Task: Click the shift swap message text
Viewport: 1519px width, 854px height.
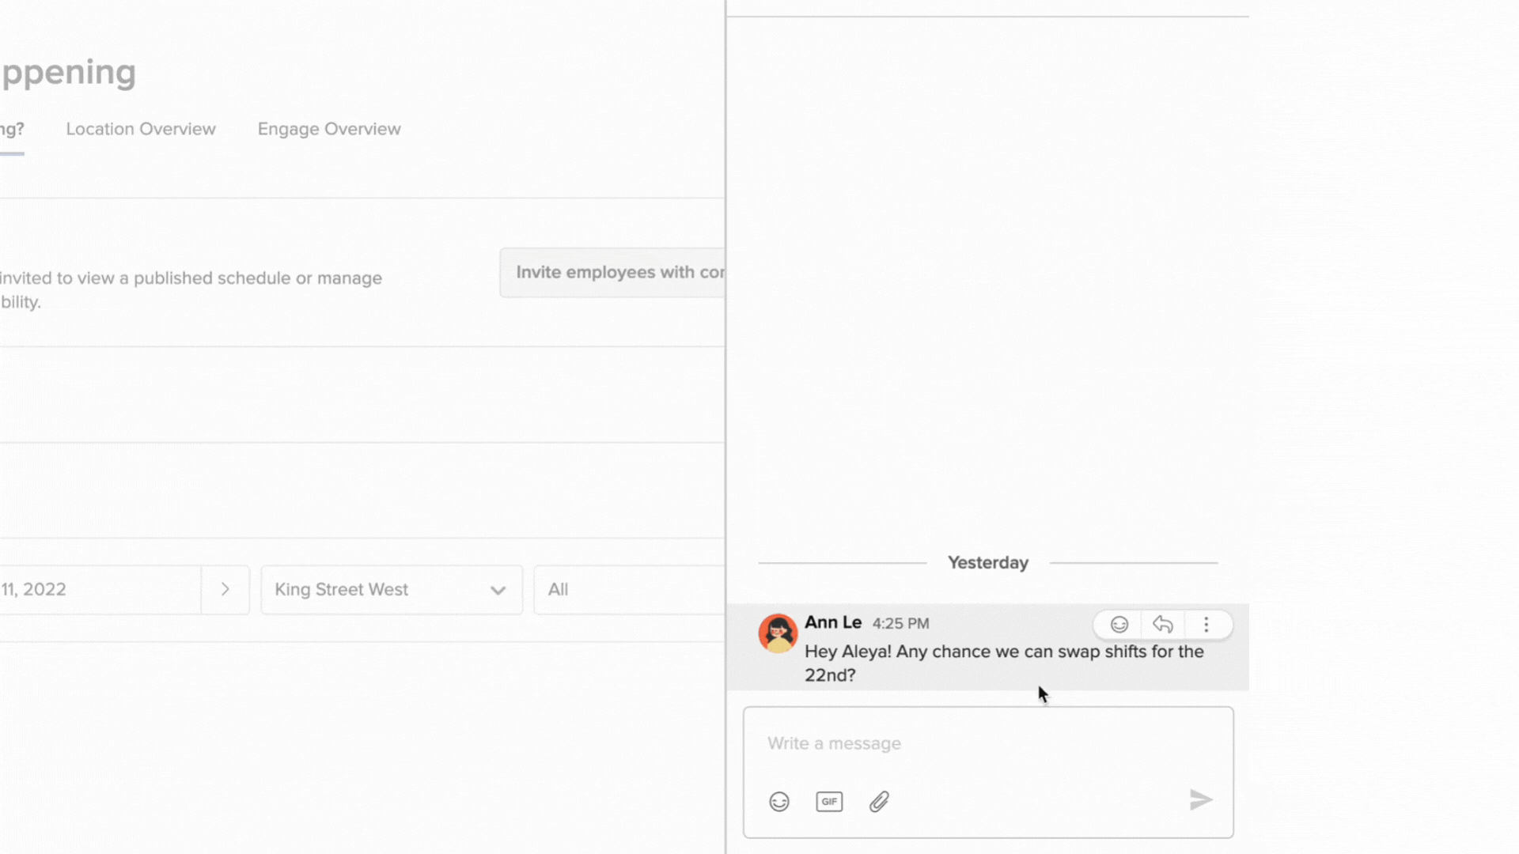Action: pos(1003,663)
